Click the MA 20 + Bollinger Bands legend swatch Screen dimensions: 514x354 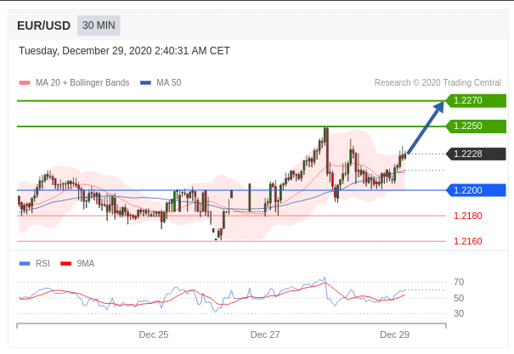[25, 83]
